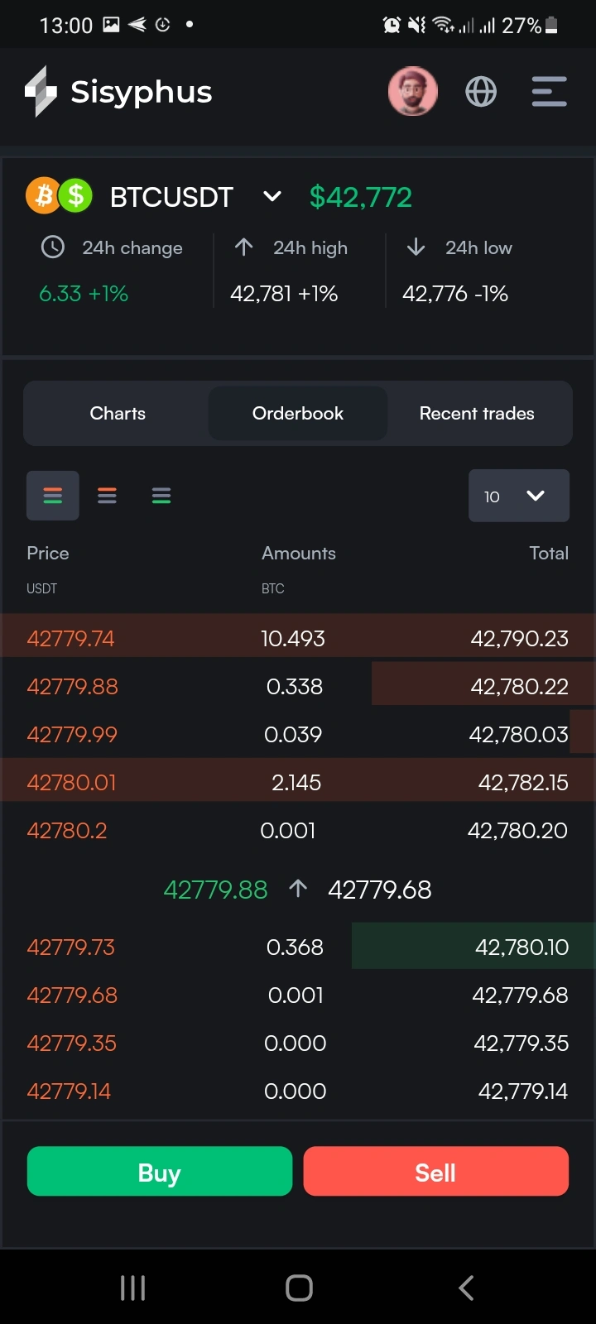
Task: Tap the 24h low down-arrow icon
Action: (x=416, y=247)
